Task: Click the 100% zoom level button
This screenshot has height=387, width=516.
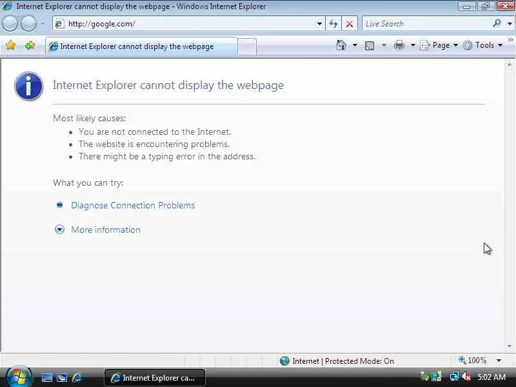Action: coord(473,361)
